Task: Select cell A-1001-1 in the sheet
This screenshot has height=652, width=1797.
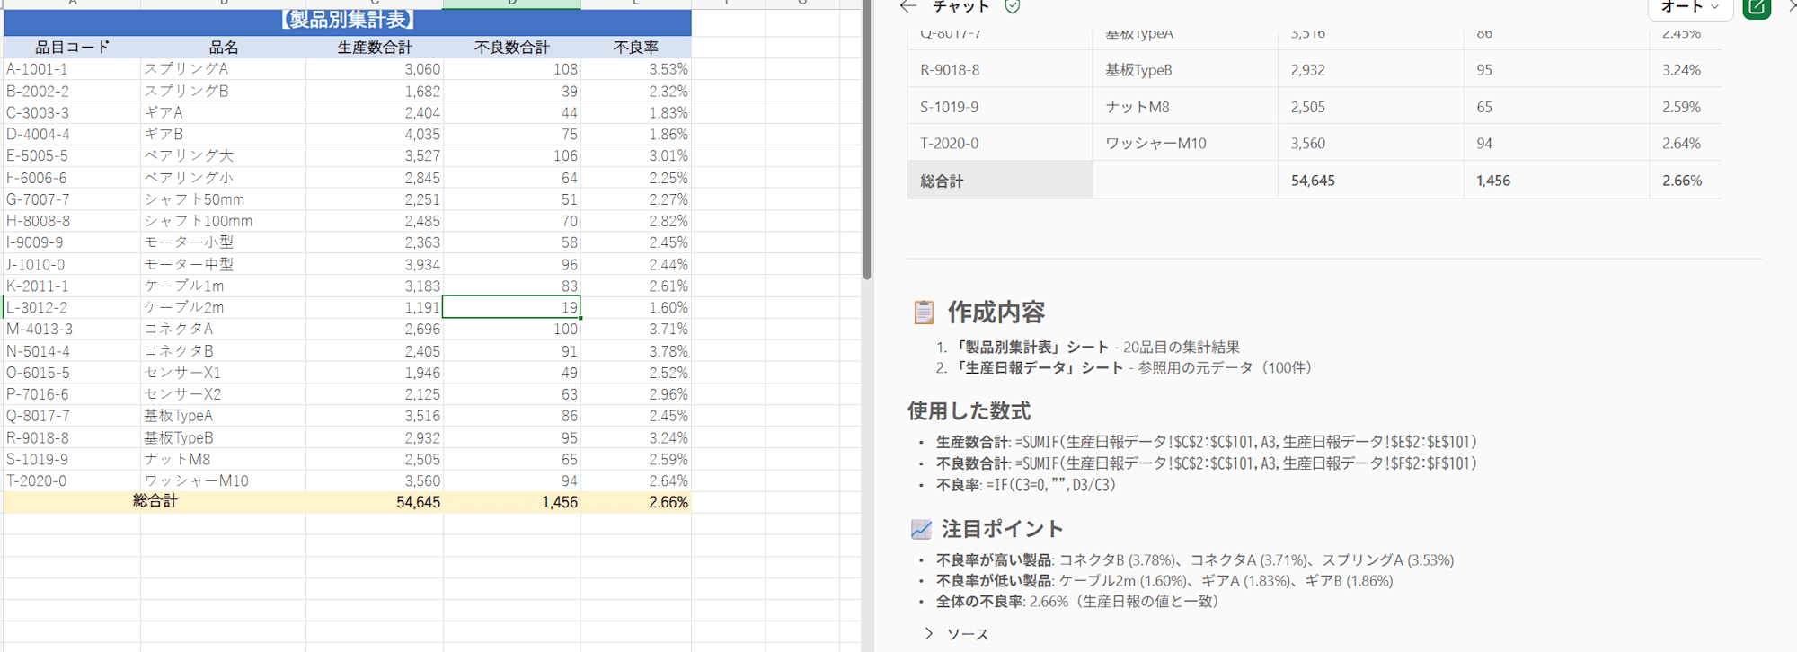Action: pyautogui.click(x=72, y=69)
